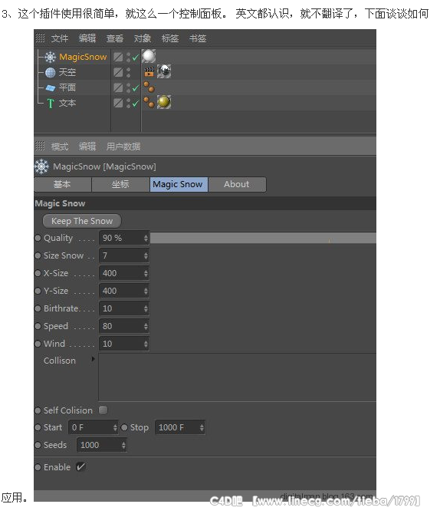The image size is (440, 514).
Task: Click the Collison object list box
Action: [x=237, y=377]
